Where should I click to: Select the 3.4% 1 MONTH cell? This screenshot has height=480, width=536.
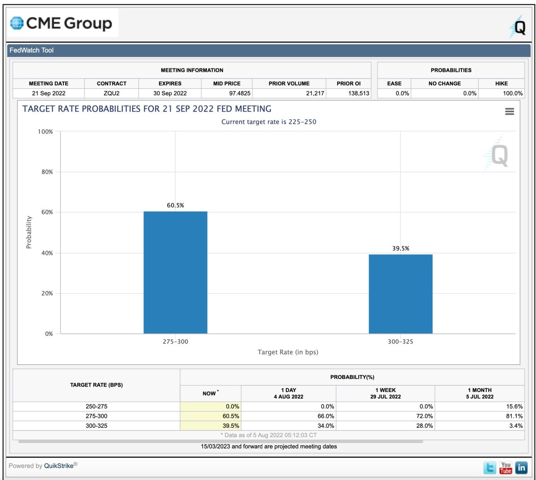pos(480,426)
